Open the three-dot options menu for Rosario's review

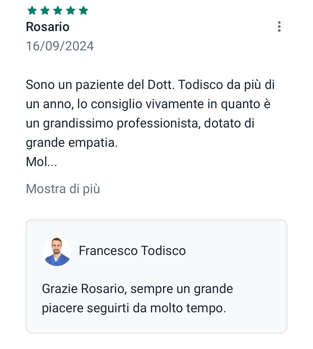[x=279, y=27]
